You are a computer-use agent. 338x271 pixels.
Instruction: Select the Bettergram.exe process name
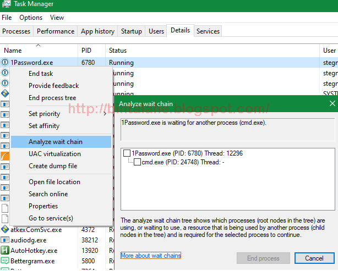32,261
